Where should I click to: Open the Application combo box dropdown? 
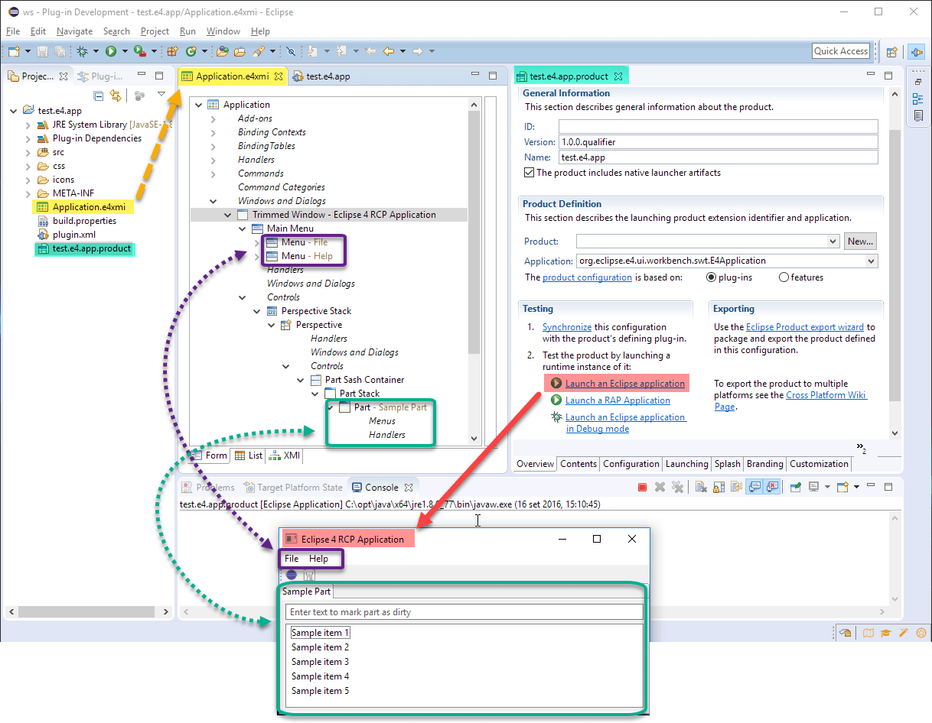point(872,261)
